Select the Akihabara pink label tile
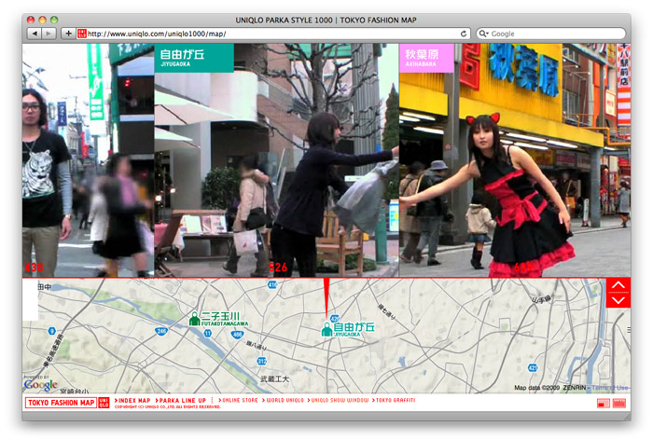This screenshot has width=653, height=440. 426,59
